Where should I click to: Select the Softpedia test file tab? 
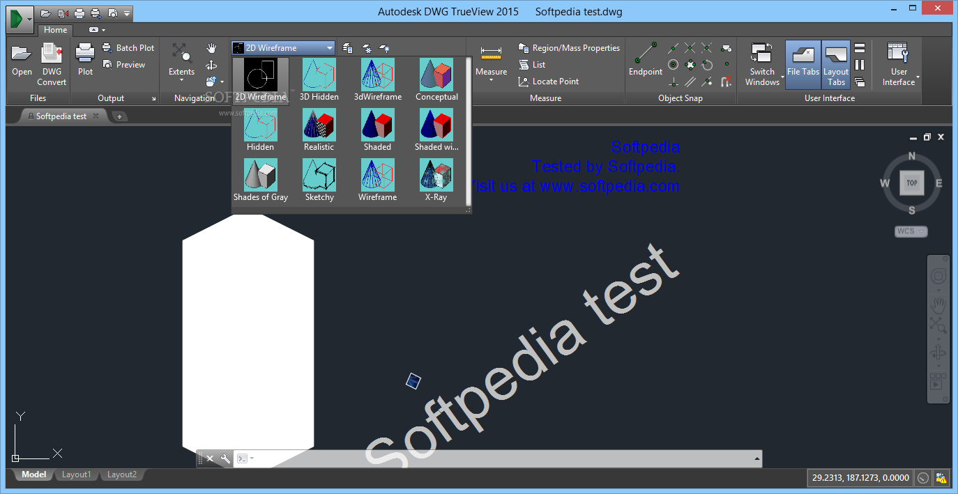click(x=61, y=116)
